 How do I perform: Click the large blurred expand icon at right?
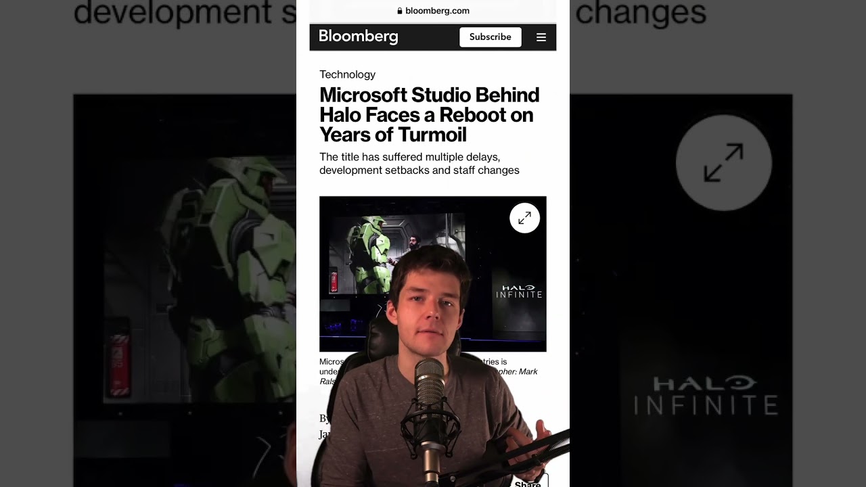click(x=724, y=162)
